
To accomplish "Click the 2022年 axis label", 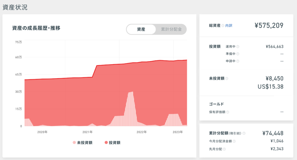I will point(142,132).
